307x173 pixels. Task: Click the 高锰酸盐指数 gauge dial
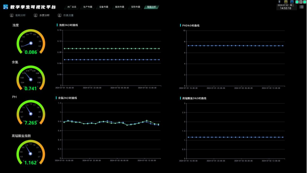[x=31, y=152]
